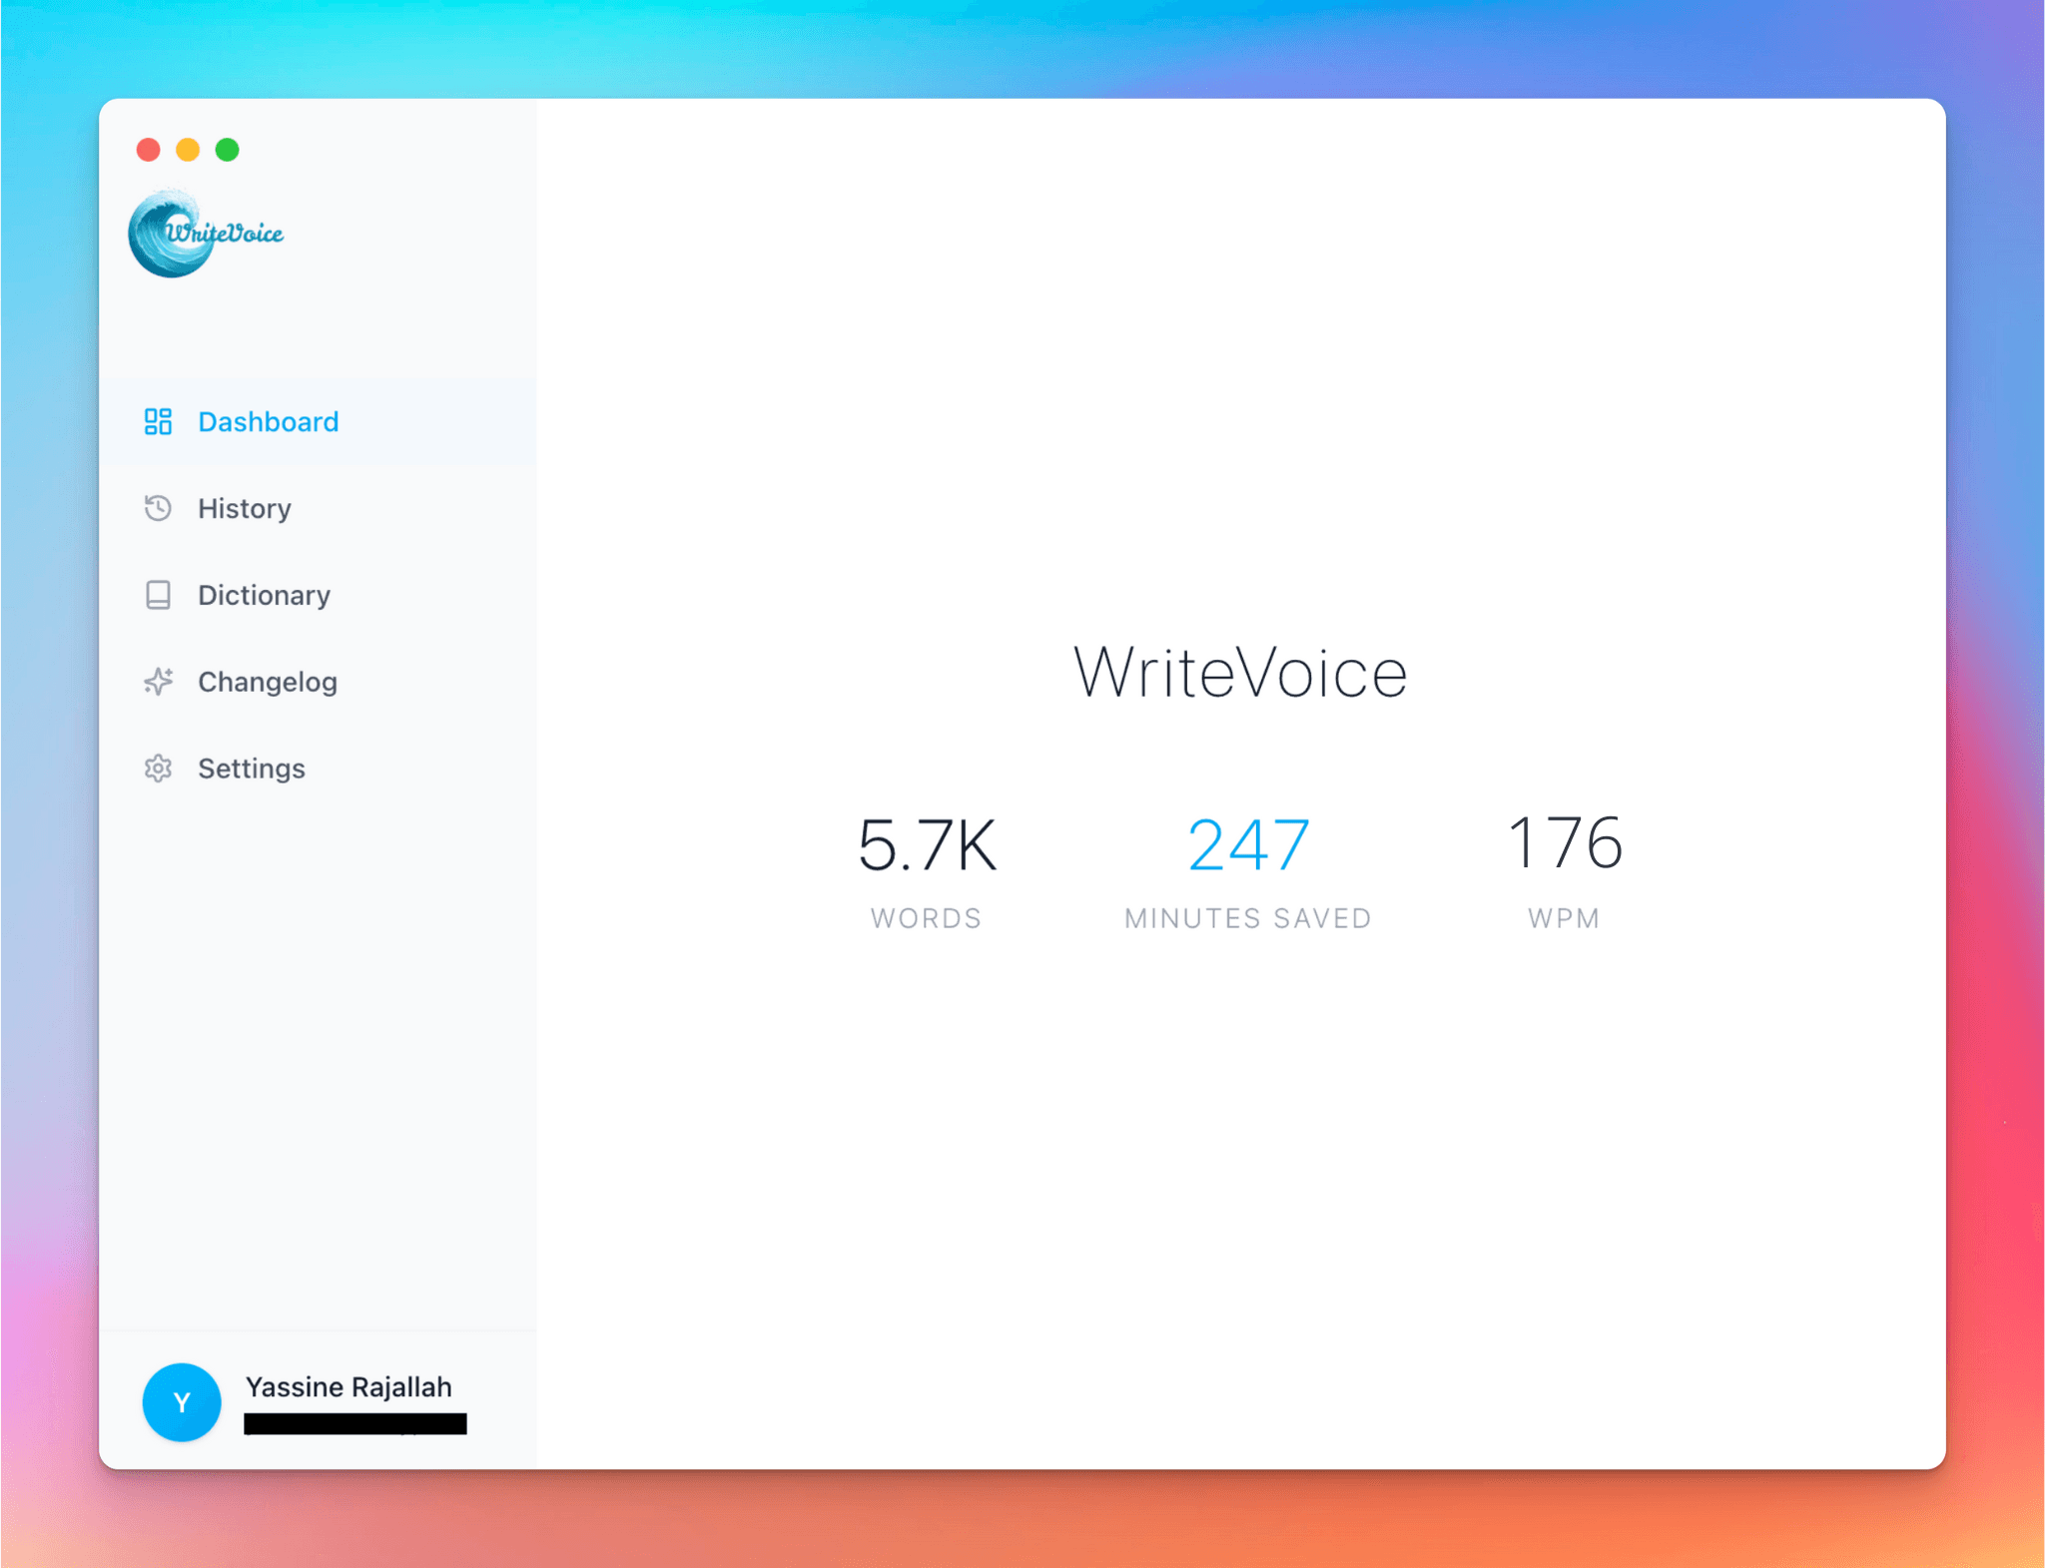Viewport: 2045px width, 1568px height.
Task: Click the History clock icon
Action: [x=158, y=508]
